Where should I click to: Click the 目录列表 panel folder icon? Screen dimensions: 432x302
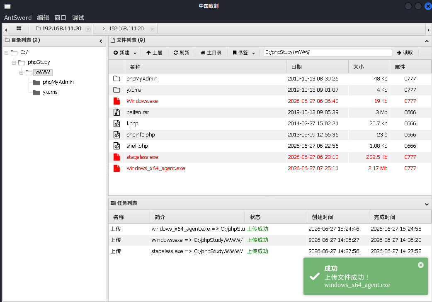tap(7, 40)
